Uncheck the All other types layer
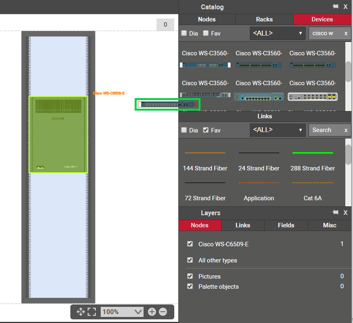This screenshot has height=323, width=353. point(190,260)
